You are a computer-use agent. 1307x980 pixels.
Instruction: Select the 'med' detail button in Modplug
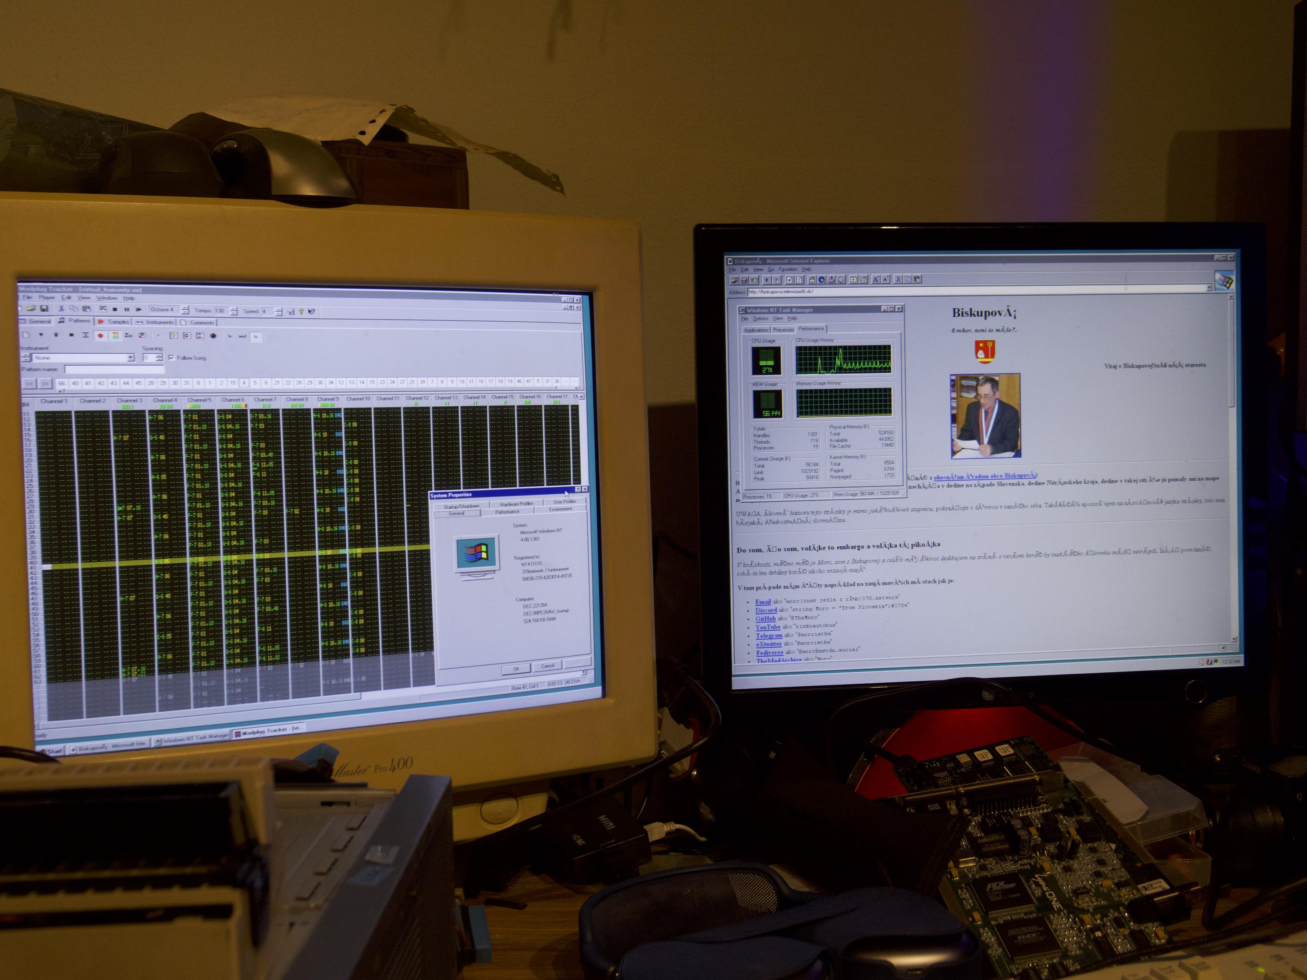click(242, 337)
